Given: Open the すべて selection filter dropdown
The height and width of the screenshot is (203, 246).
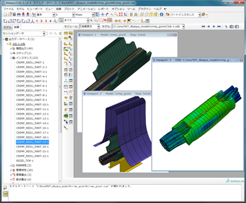Looking at the screenshot, I should [x=88, y=20].
